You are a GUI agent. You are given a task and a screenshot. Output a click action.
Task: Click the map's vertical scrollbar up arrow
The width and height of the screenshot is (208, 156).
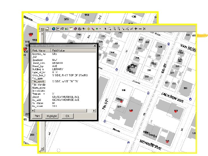[x=42, y=34]
